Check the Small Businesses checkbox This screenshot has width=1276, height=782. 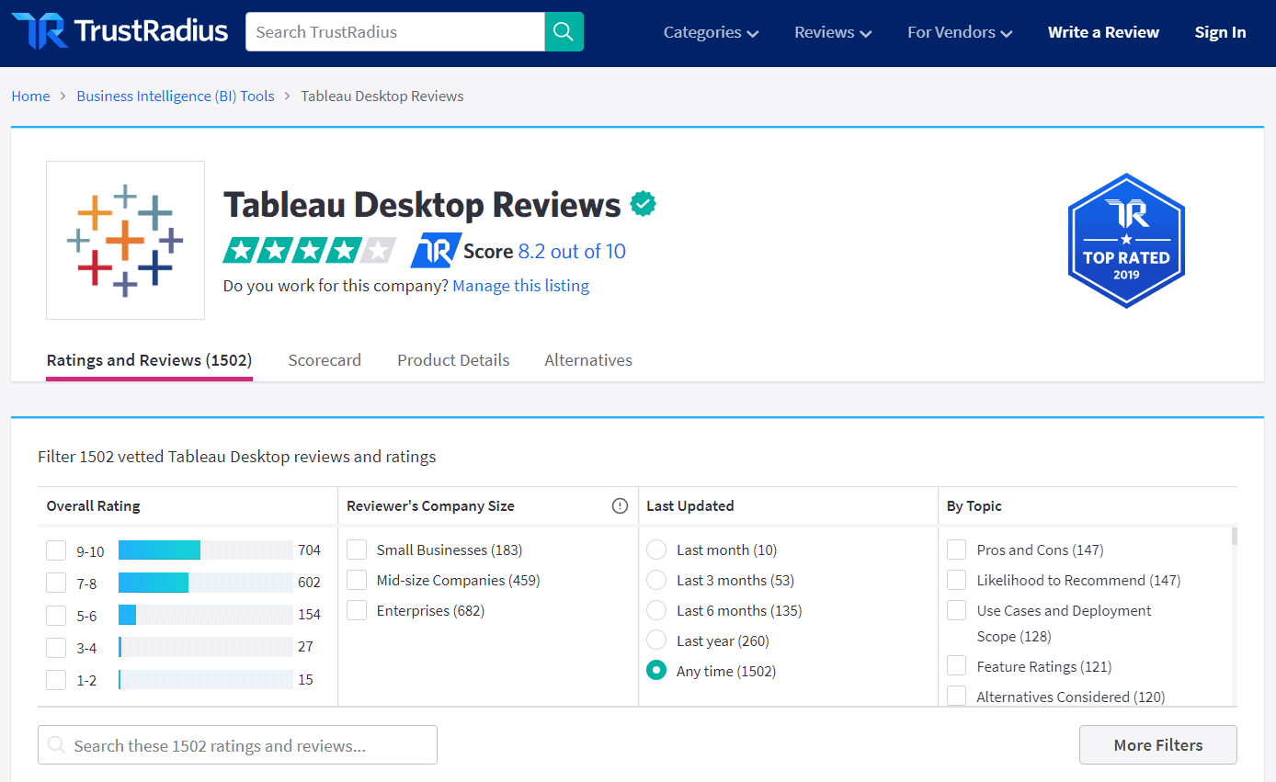click(357, 550)
